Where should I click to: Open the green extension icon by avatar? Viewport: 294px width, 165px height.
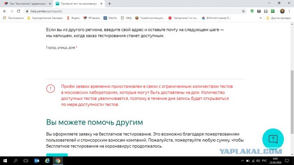click(x=272, y=11)
